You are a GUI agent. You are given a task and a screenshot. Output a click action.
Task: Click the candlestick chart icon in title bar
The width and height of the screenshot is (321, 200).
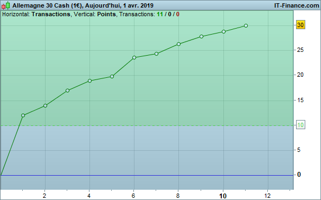pyautogui.click(x=5, y=5)
